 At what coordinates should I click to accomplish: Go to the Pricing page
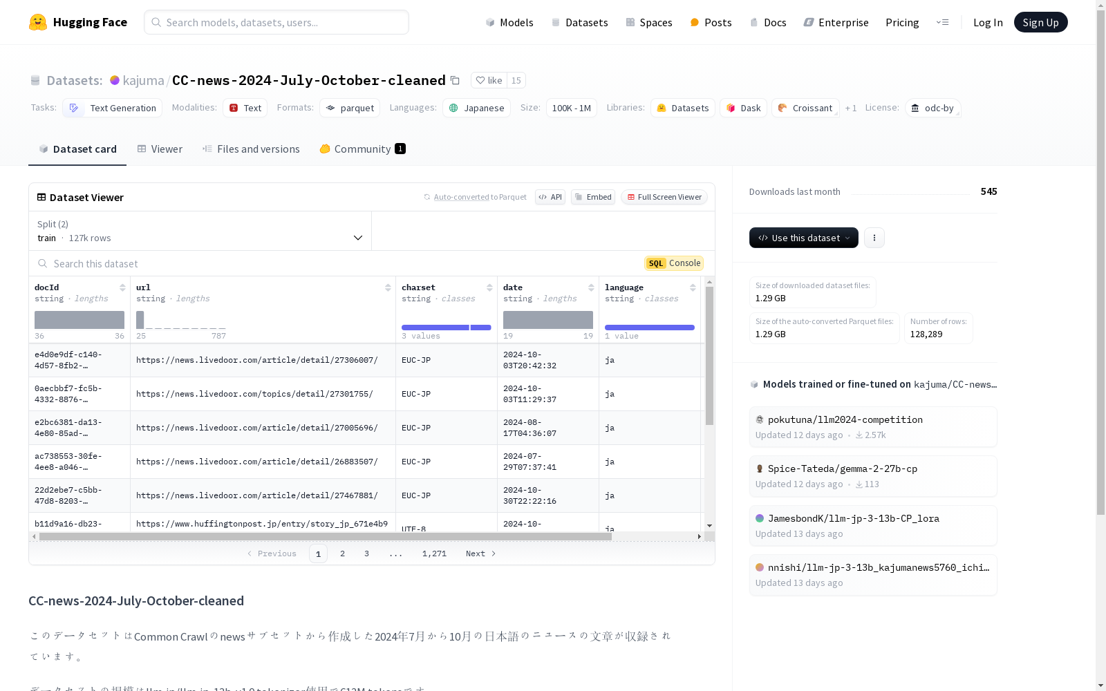902,22
